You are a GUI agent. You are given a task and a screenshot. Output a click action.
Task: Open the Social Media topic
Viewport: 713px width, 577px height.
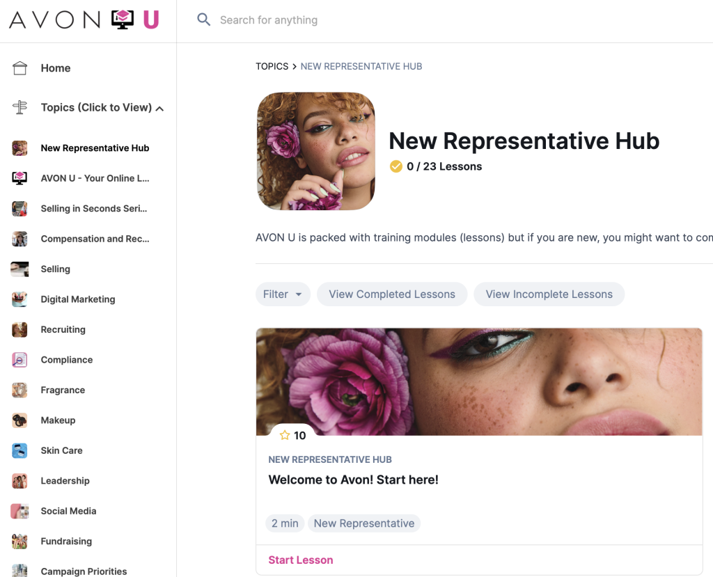coord(69,511)
